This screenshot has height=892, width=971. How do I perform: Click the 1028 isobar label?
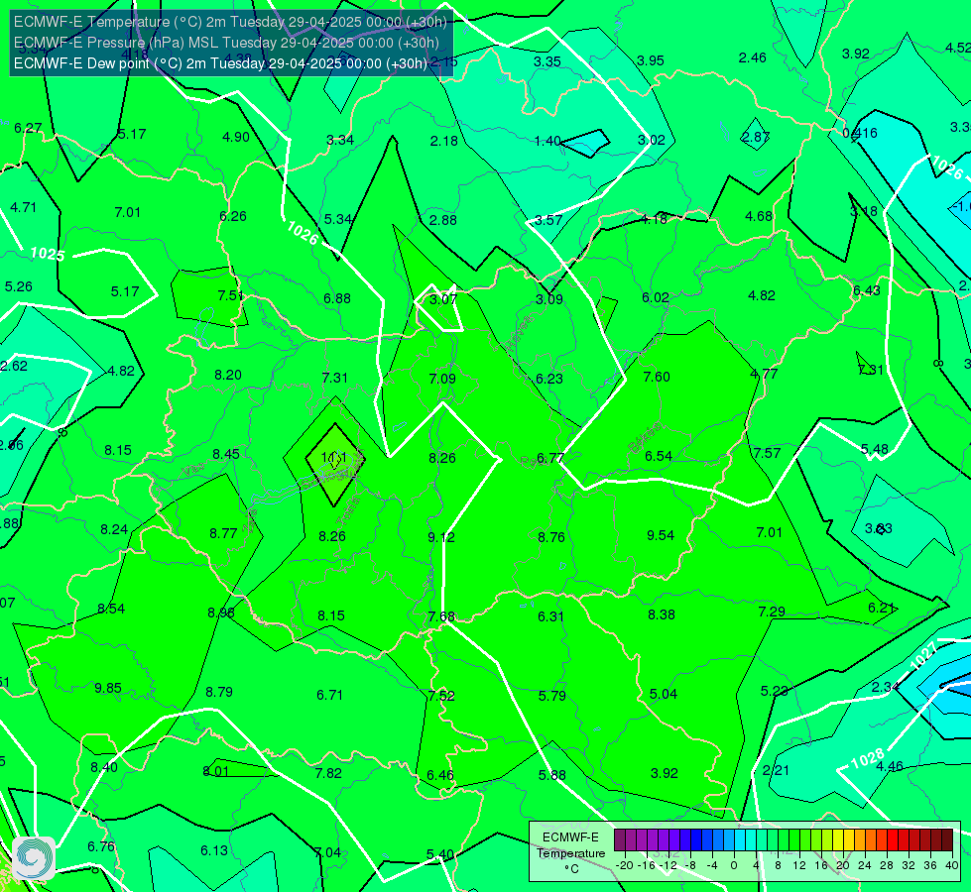867,759
